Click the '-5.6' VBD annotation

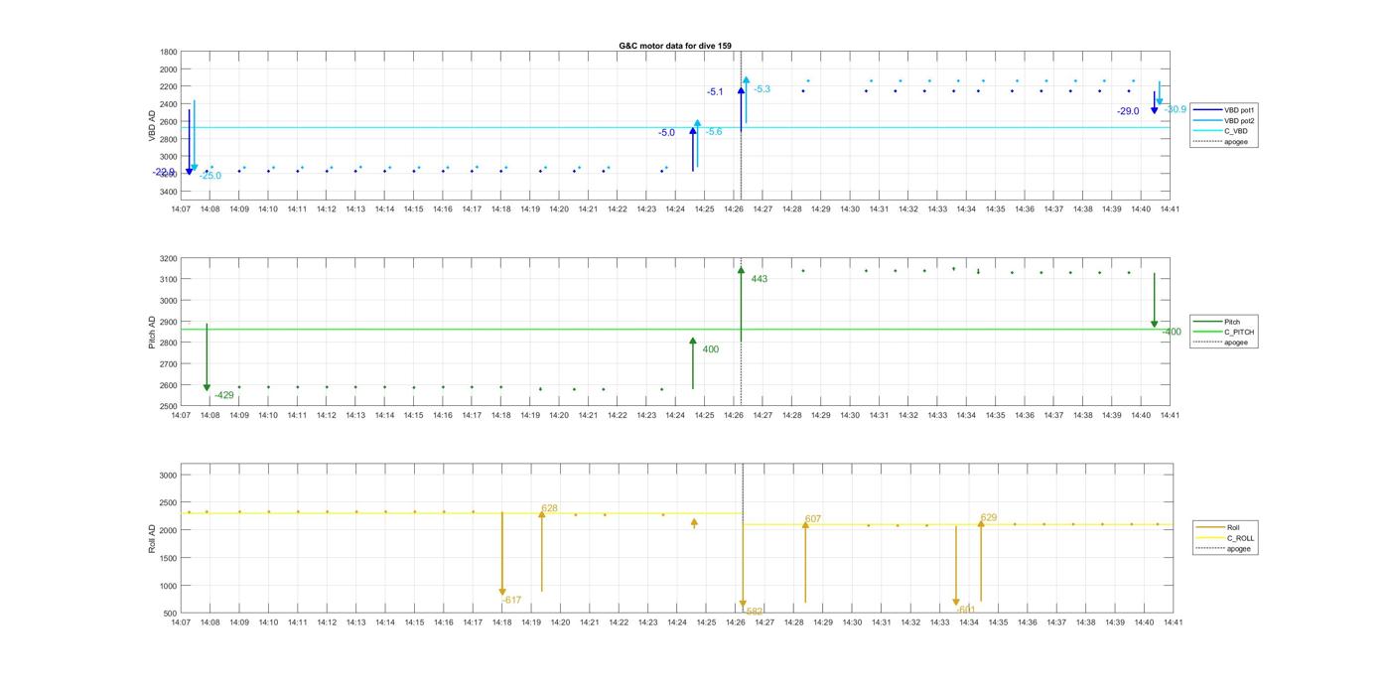point(714,132)
